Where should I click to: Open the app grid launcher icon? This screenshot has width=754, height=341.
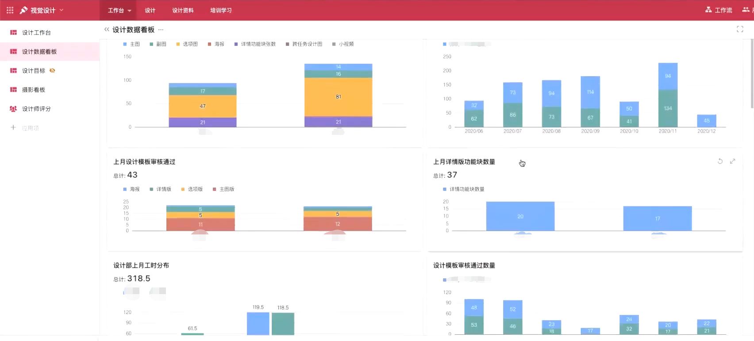click(x=10, y=10)
